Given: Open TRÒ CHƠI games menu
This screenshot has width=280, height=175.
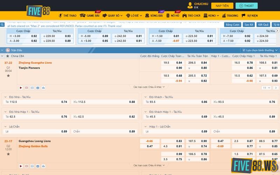Looking at the screenshot, I should coord(191,15).
